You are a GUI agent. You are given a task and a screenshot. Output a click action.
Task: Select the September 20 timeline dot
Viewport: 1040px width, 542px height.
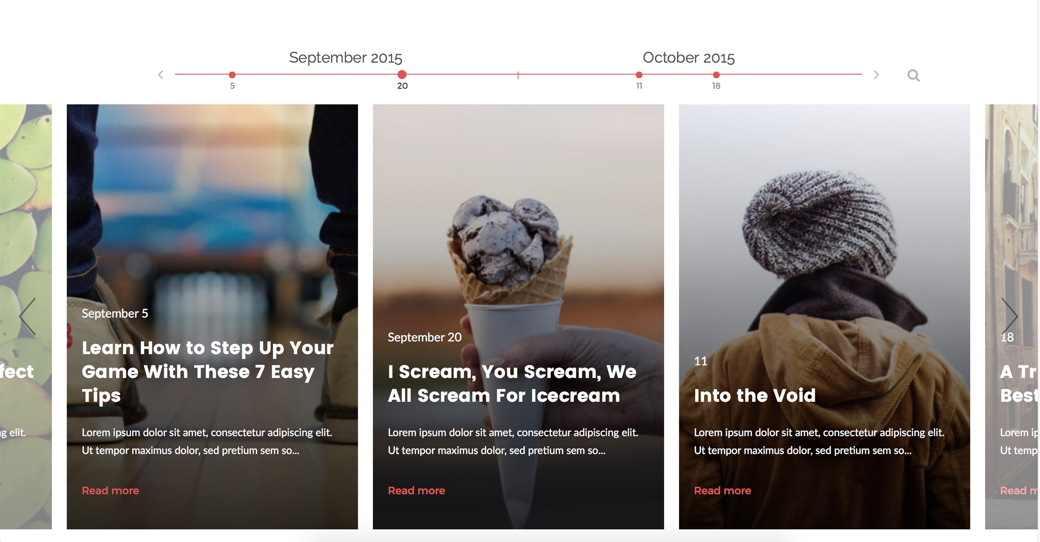(402, 74)
